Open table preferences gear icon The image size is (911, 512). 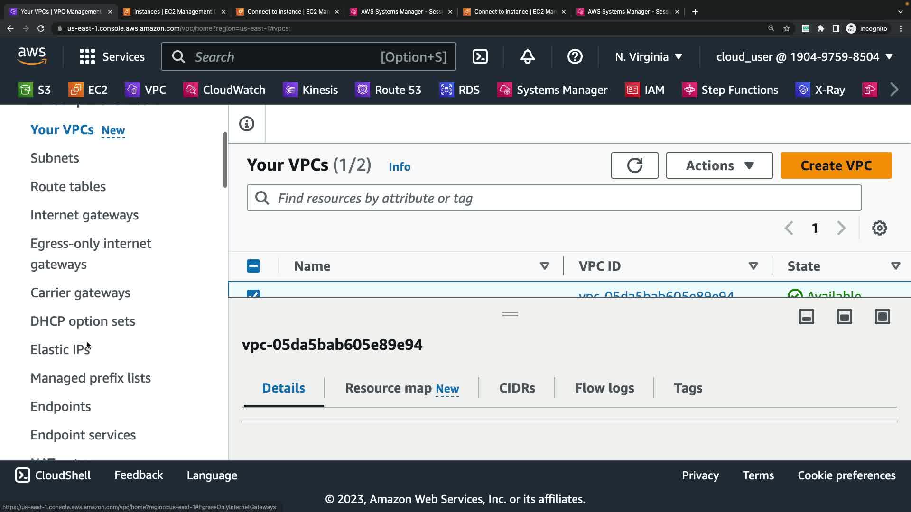click(879, 228)
